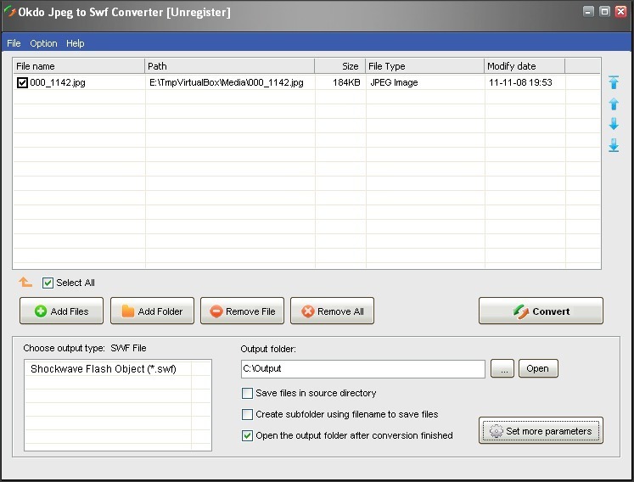Move file to bottom arrow icon
Screen dimensions: 634x482
click(x=614, y=145)
